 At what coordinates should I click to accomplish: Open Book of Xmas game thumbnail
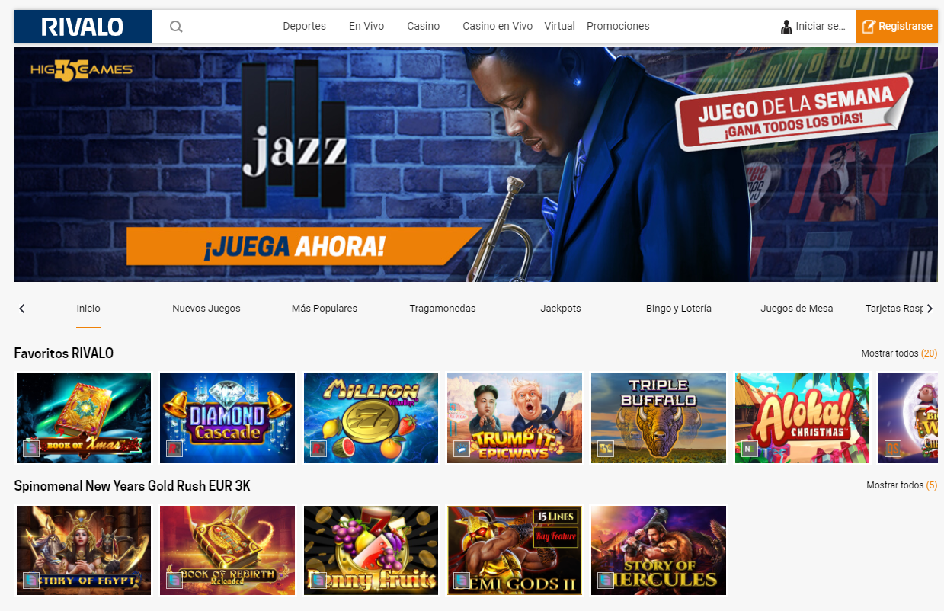pyautogui.click(x=84, y=418)
